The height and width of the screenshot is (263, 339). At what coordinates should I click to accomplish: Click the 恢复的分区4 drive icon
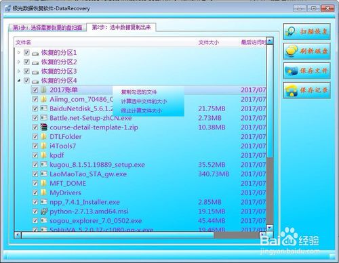(35, 81)
